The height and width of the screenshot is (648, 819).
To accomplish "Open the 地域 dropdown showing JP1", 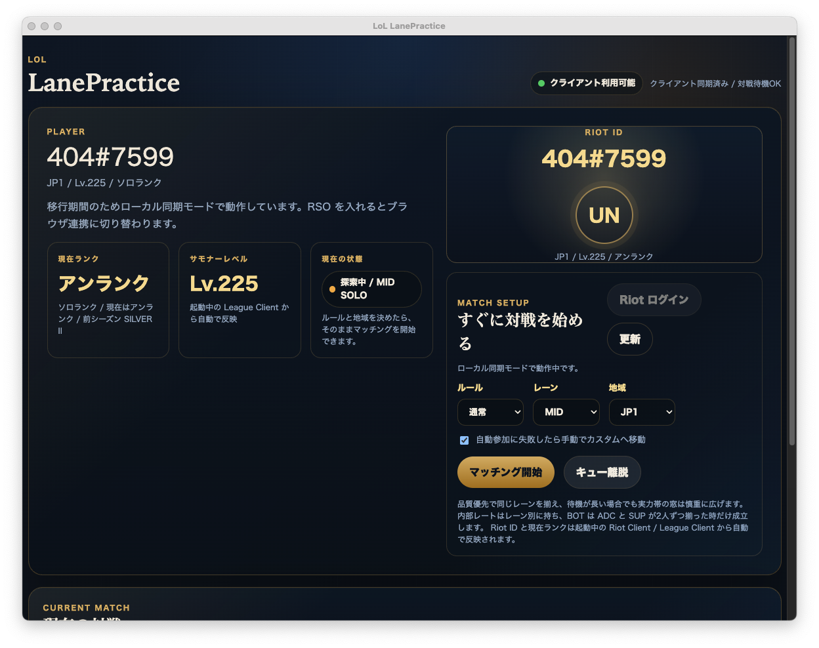I will (x=642, y=412).
